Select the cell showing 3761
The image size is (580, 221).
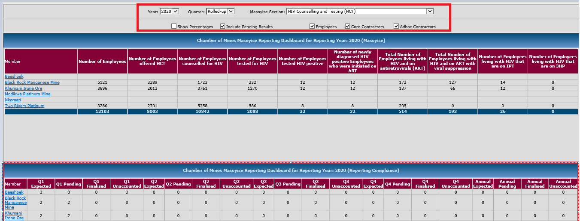coord(203,88)
